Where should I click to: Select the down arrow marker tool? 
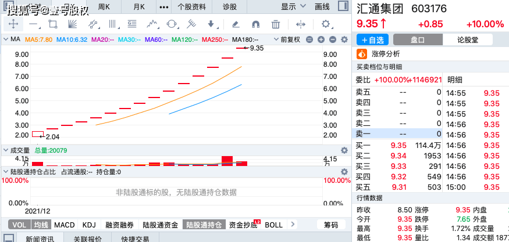(x=211, y=24)
